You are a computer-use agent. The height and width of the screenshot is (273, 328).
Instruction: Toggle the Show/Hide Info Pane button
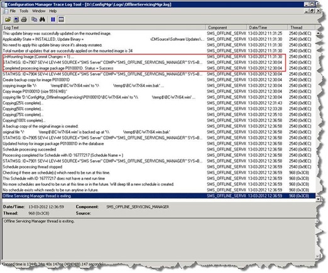point(61,19)
